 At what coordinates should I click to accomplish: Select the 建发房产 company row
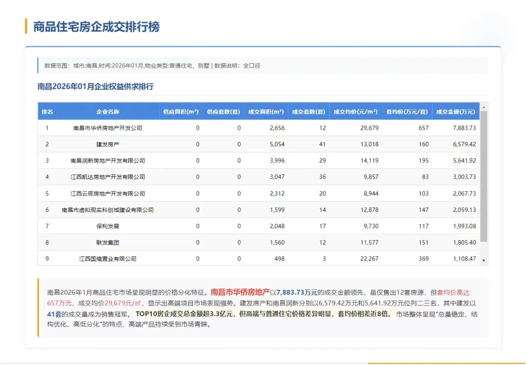tap(259, 144)
